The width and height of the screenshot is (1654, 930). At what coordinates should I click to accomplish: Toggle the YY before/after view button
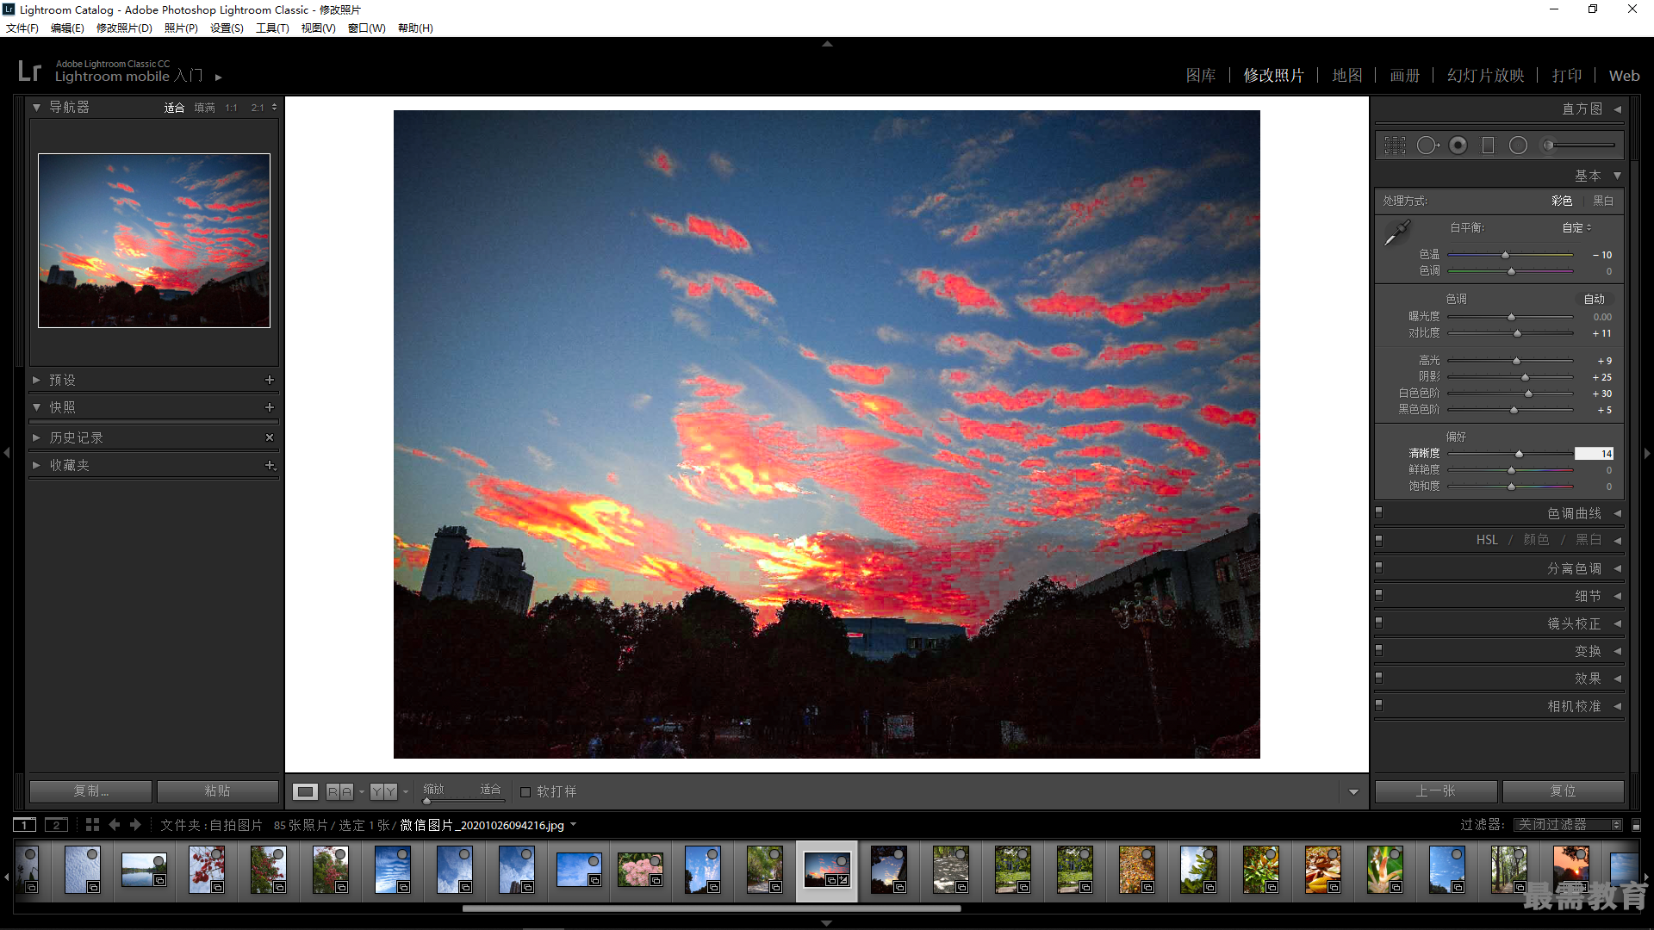(384, 791)
